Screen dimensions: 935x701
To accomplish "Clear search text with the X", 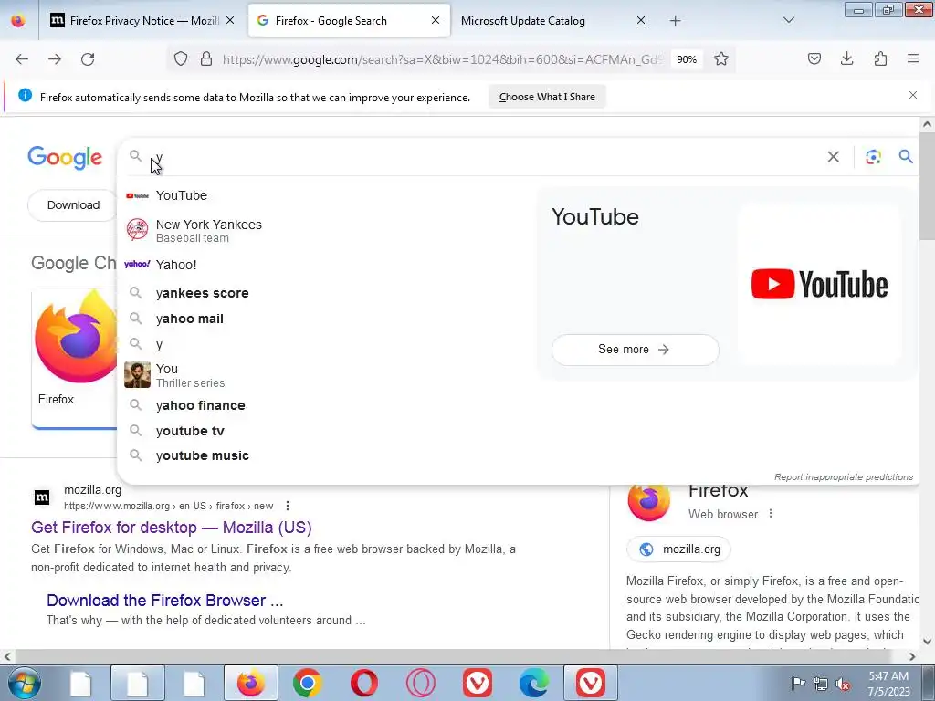I will click(x=833, y=157).
